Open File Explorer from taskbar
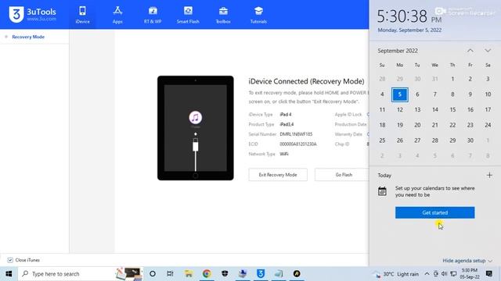Screen dimensions: 501x281 pos(189,274)
